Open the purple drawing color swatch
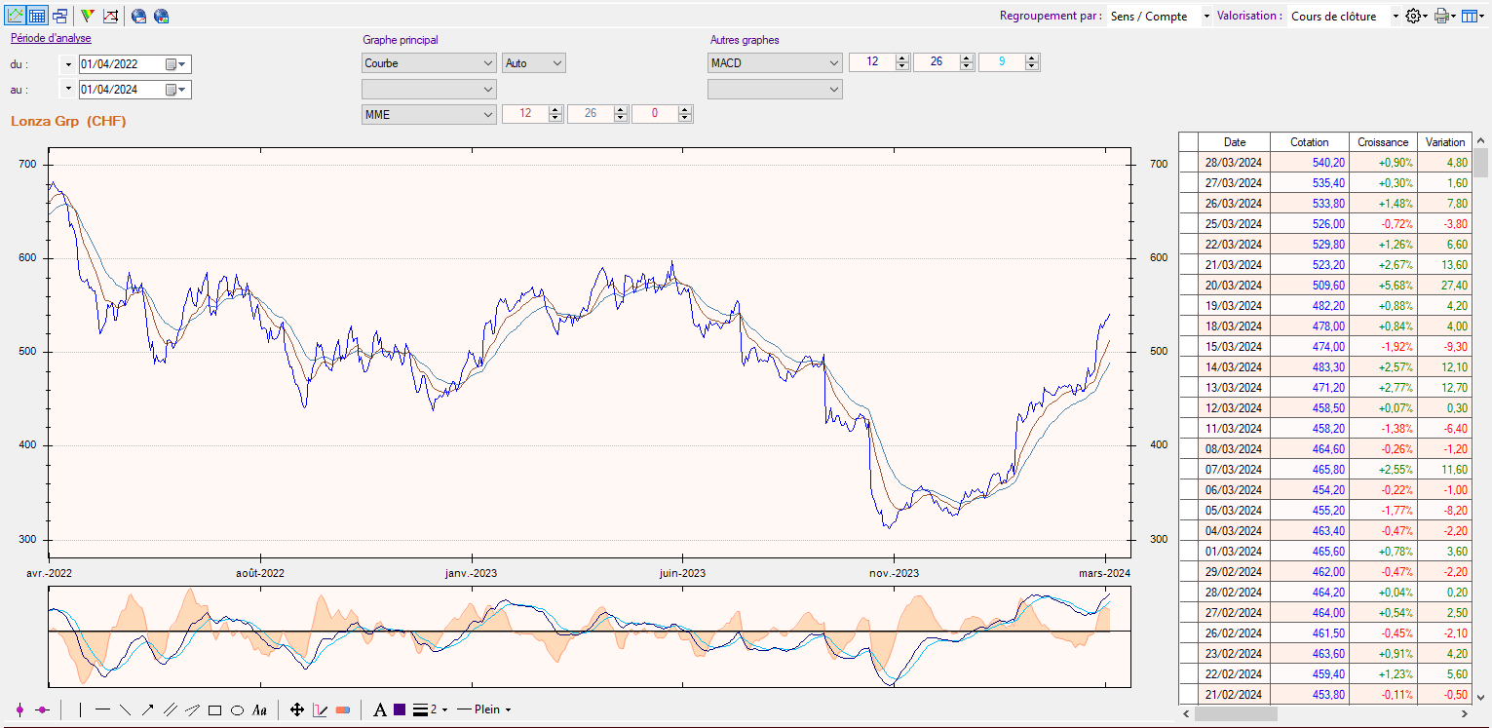The height and width of the screenshot is (728, 1492). tap(400, 709)
